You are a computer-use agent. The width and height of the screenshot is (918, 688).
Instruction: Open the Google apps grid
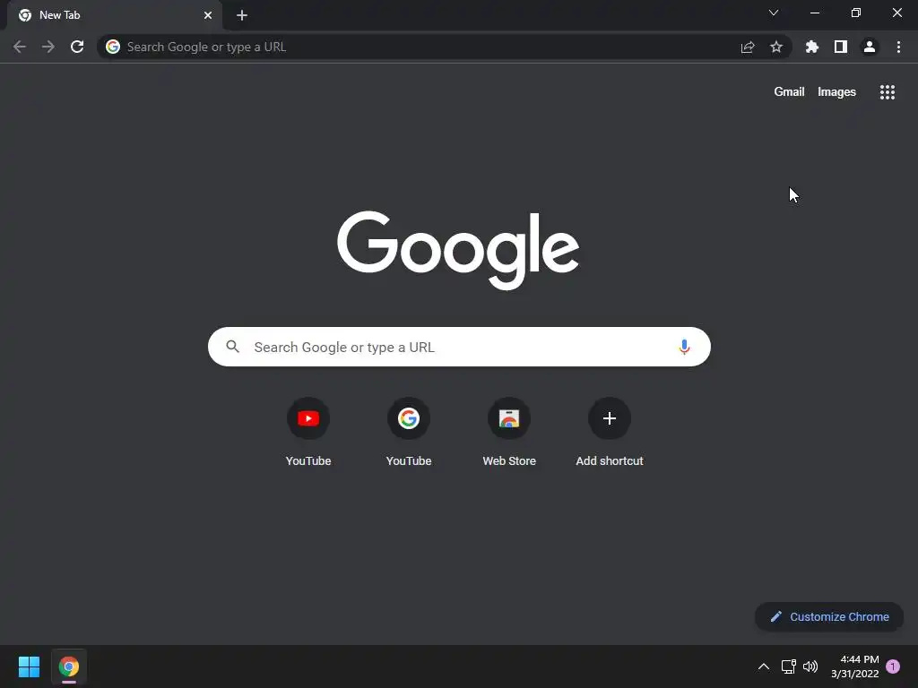[x=888, y=92]
